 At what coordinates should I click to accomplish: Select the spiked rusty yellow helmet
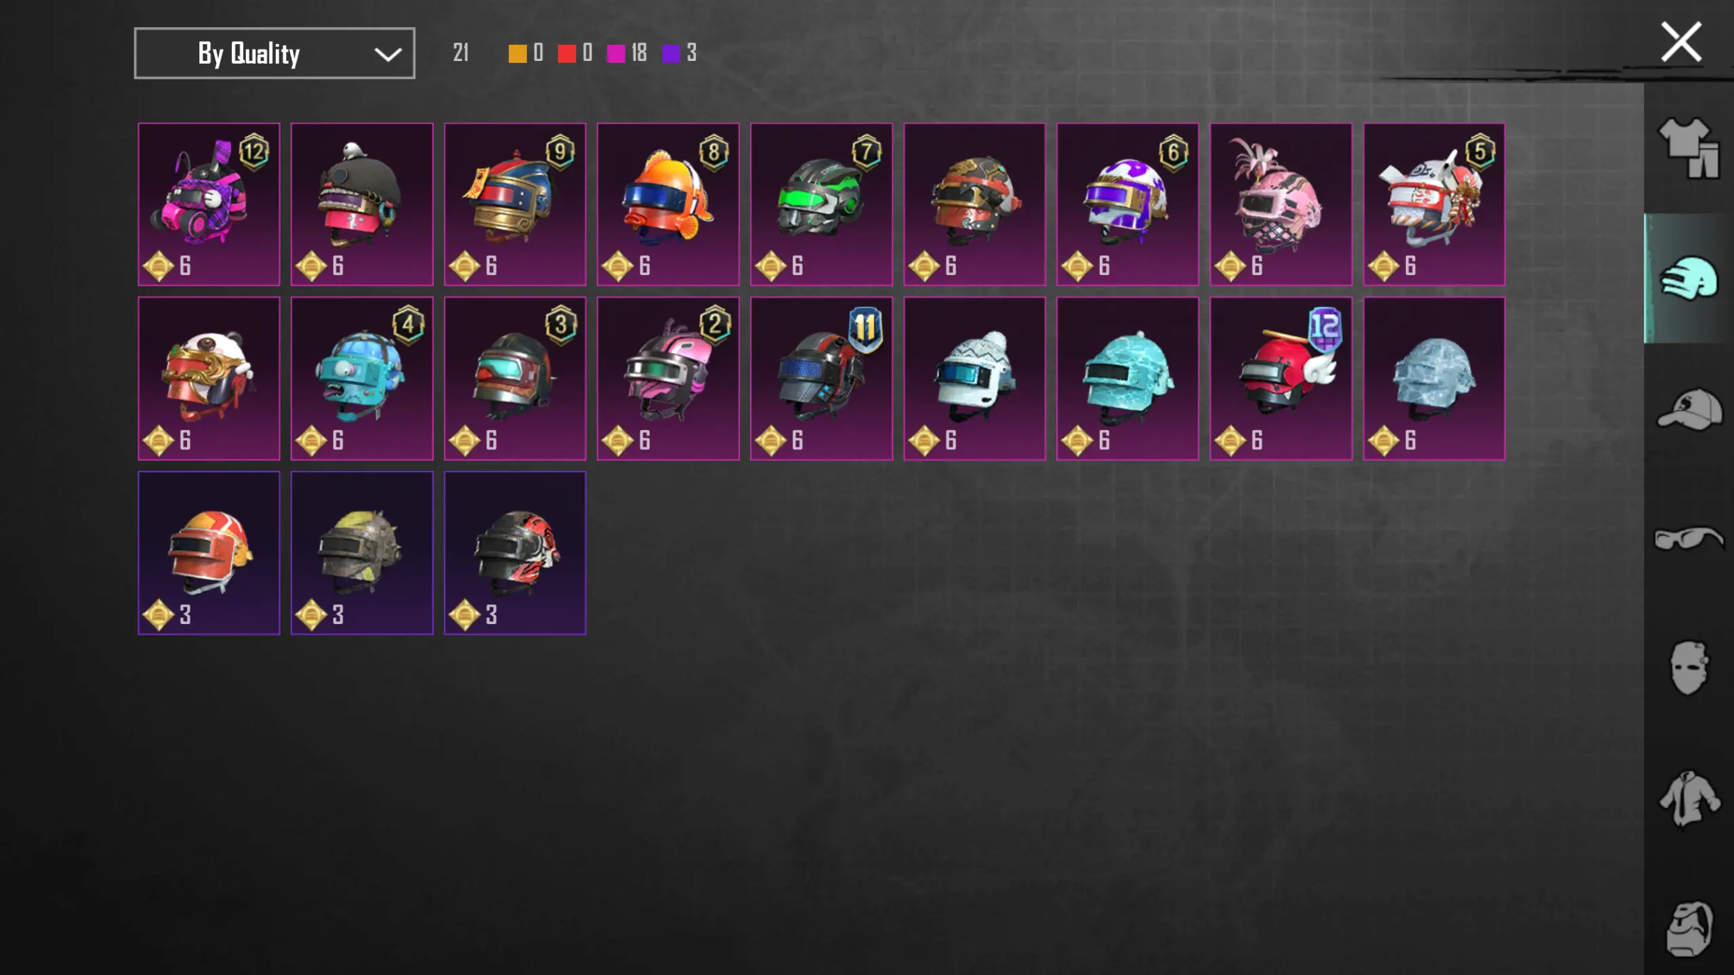[x=362, y=553]
